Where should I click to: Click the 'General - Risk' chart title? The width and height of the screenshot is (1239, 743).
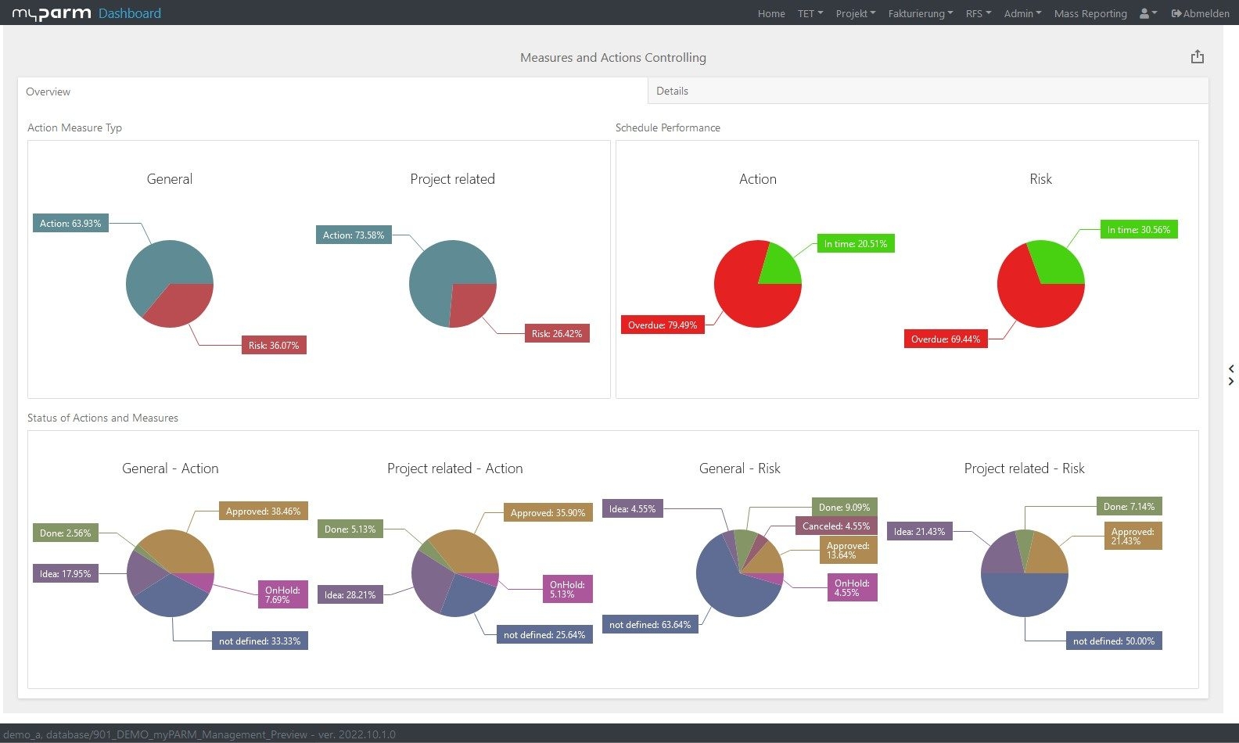click(x=739, y=468)
